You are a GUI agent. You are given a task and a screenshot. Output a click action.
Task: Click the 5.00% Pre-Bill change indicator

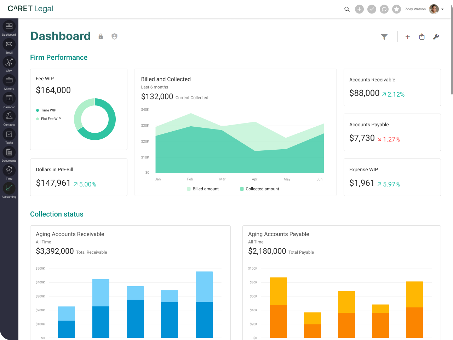tap(85, 184)
